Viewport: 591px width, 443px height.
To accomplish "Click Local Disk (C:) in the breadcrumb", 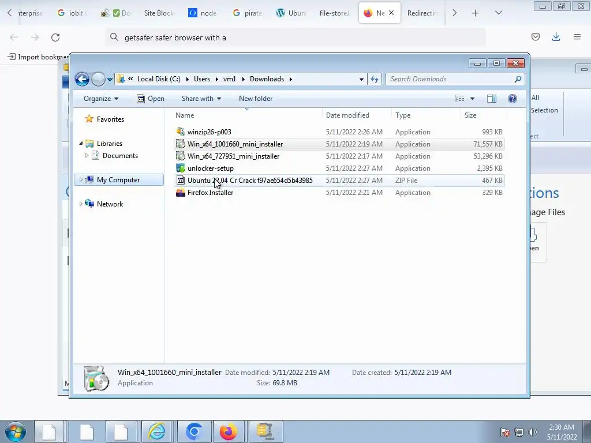I will (x=159, y=79).
